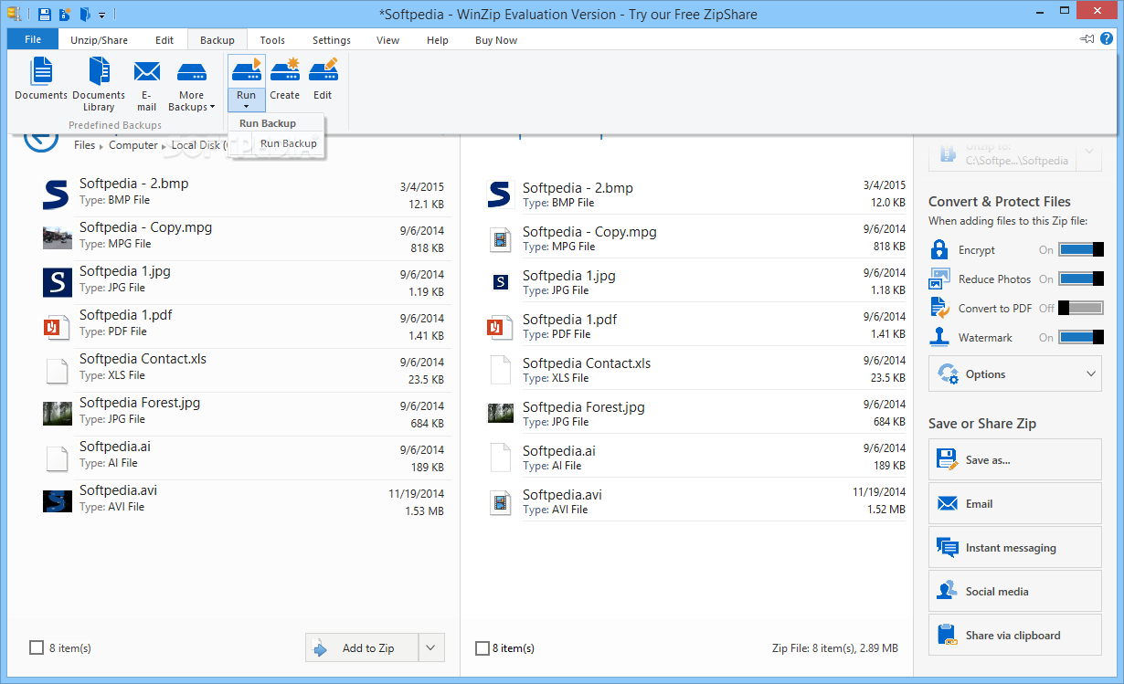Toggle Convert to PDF switch
This screenshot has height=684, width=1124.
[1080, 308]
